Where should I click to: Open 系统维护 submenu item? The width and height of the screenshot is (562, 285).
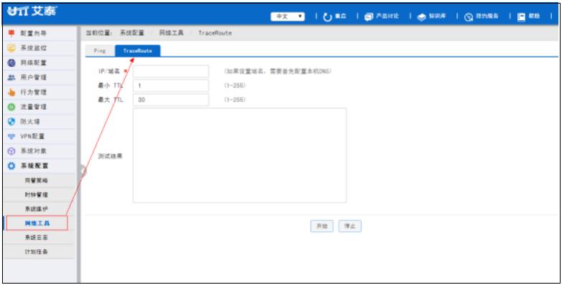(x=37, y=209)
